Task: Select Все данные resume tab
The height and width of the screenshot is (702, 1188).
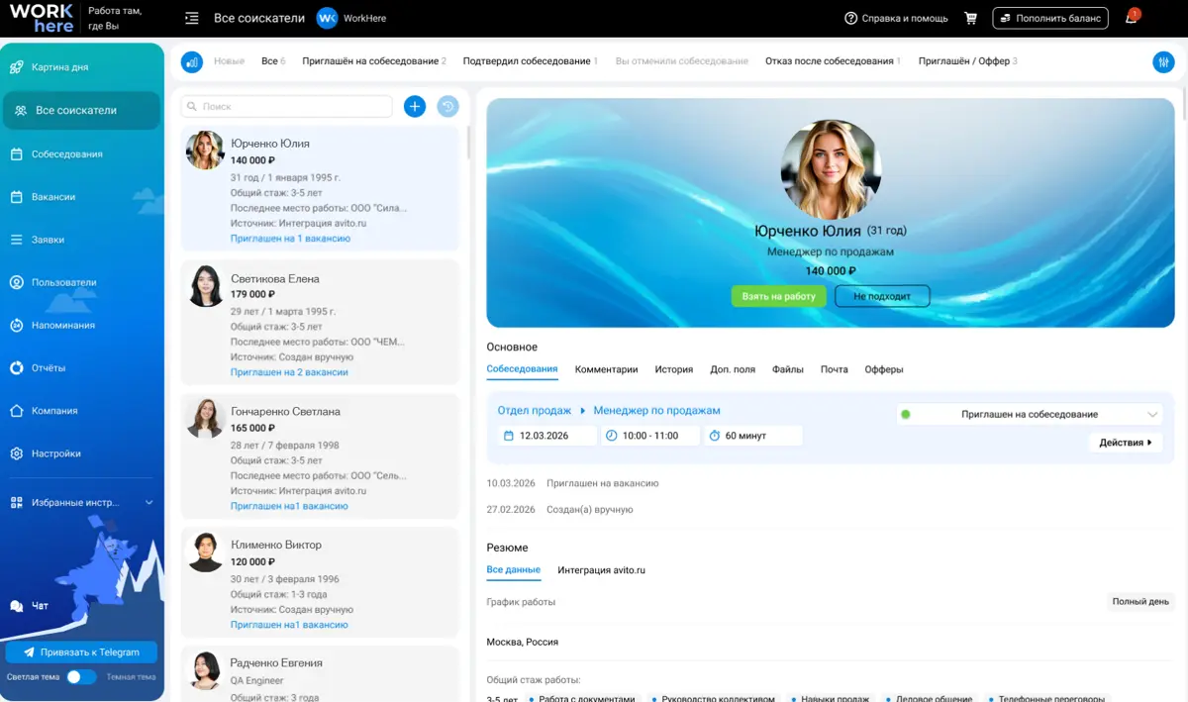Action: coord(514,570)
